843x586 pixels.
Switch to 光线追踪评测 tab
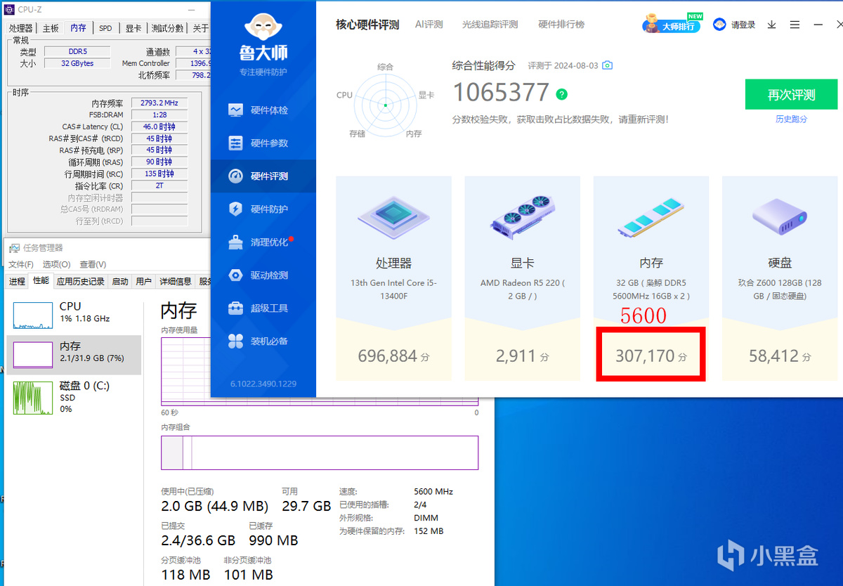pos(490,25)
